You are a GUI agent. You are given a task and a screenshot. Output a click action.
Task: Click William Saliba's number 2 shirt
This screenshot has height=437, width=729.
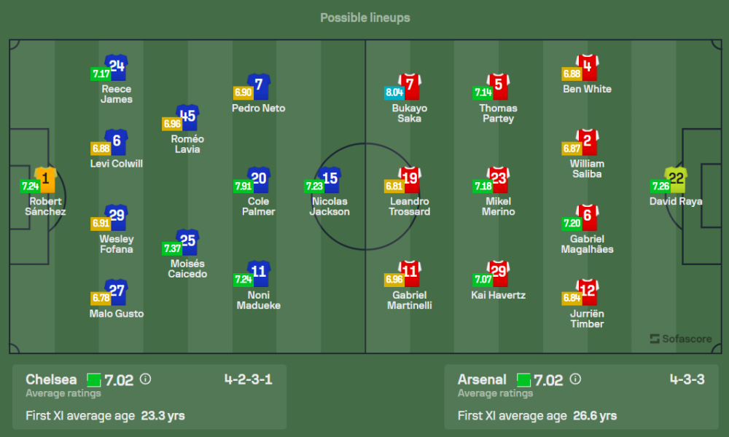click(588, 141)
